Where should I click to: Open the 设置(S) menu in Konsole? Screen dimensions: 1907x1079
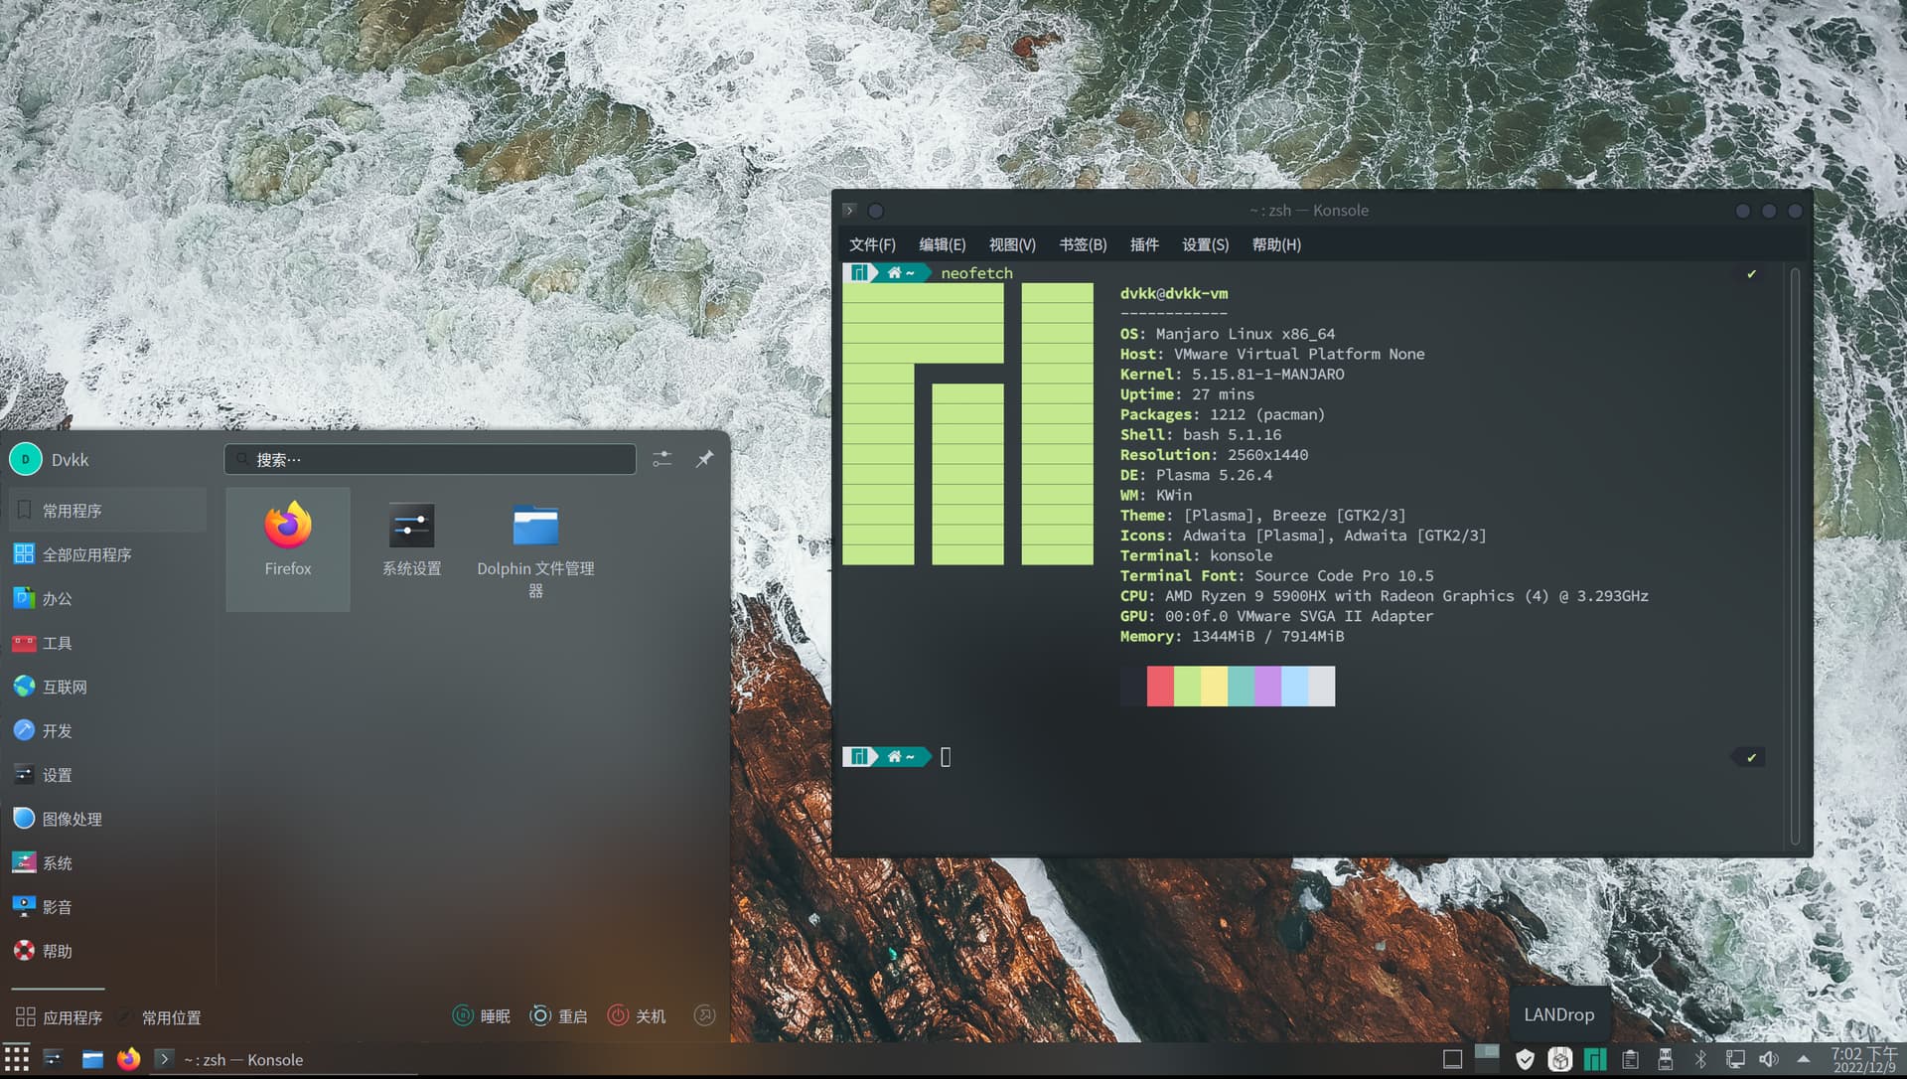1205,244
